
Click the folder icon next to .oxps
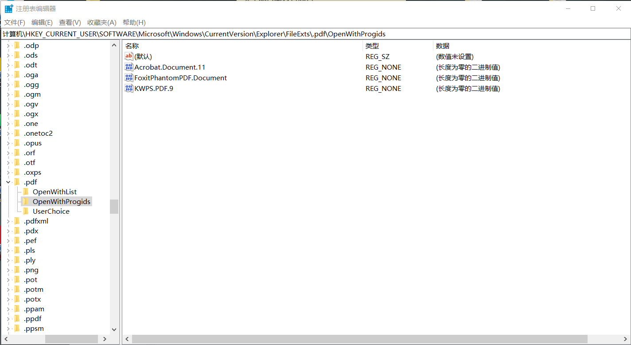tap(17, 172)
